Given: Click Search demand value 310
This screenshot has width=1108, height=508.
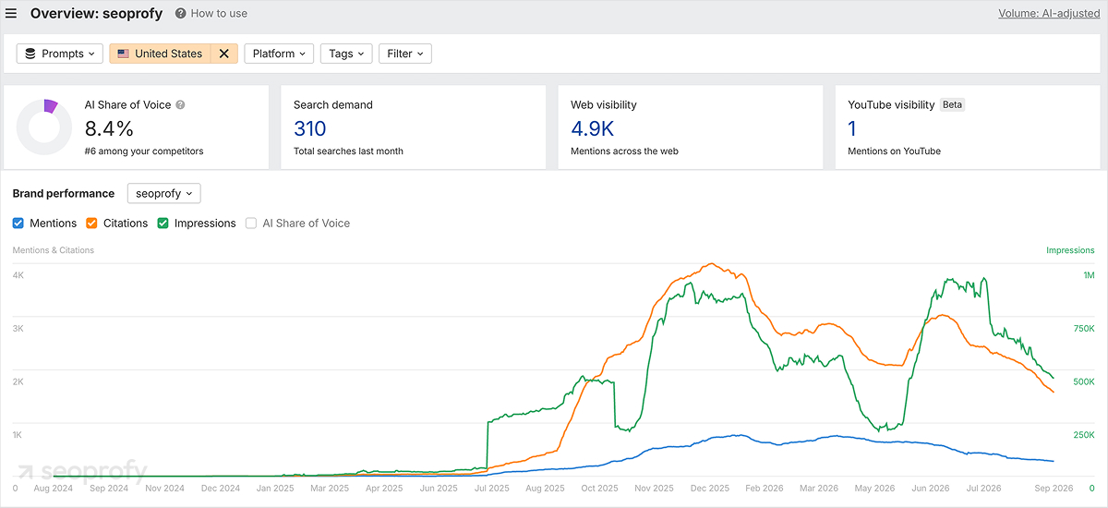Looking at the screenshot, I should pyautogui.click(x=310, y=128).
